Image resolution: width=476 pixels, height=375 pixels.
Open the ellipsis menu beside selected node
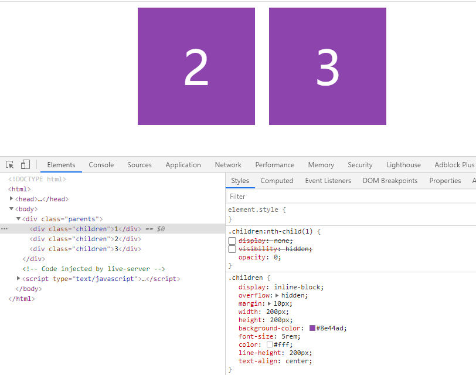point(4,229)
